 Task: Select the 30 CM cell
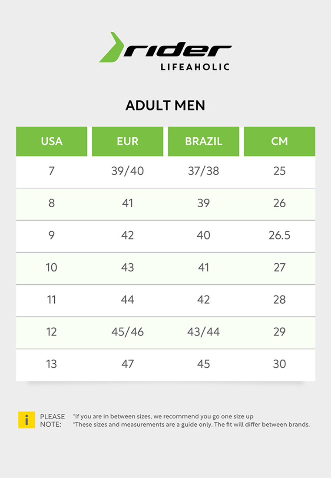(x=279, y=364)
